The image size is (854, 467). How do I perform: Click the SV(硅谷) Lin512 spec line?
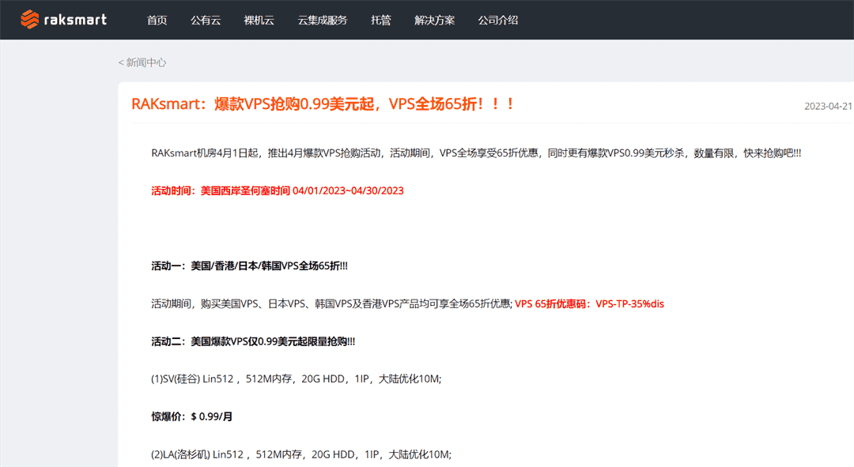tap(296, 378)
